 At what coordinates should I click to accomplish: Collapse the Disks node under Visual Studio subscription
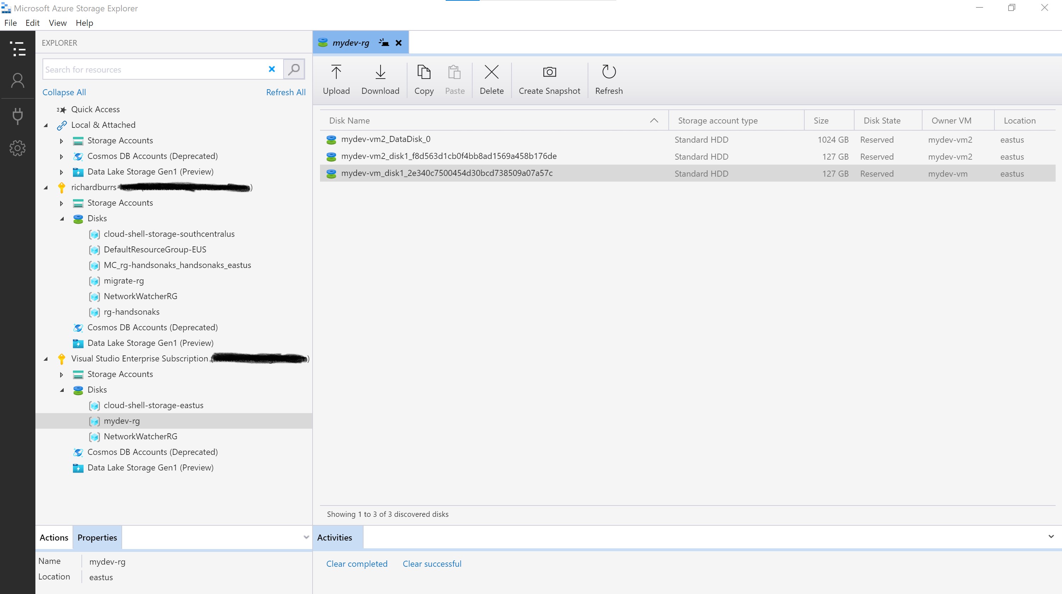pos(63,389)
